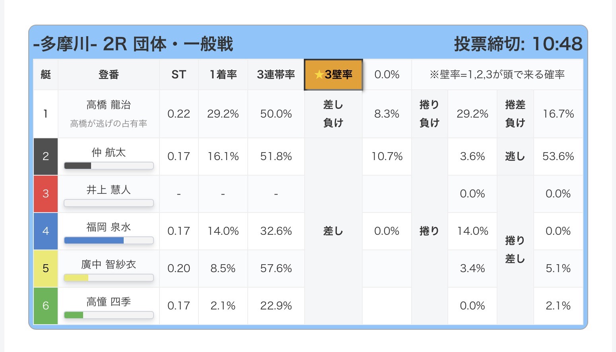Click the 多摩川 2R race title
The width and height of the screenshot is (616, 352).
click(x=133, y=44)
